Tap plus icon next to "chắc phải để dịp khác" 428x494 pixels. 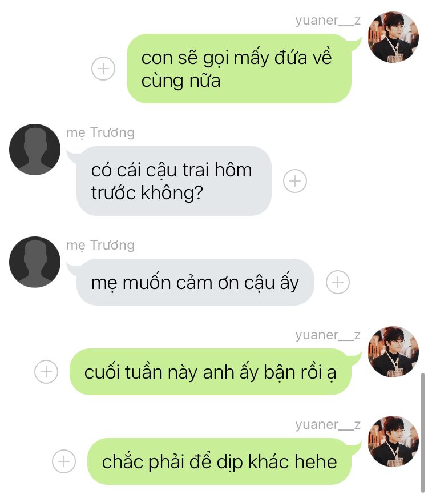pos(64,461)
